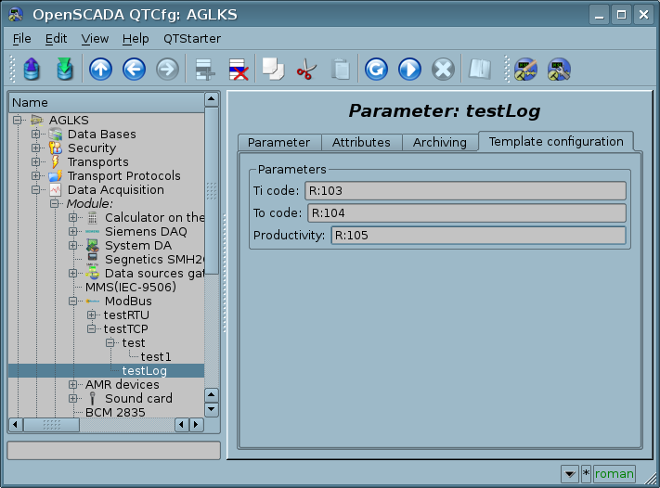The height and width of the screenshot is (488, 660).
Task: Refresh the page with the circular arrow icon
Action: 376,70
